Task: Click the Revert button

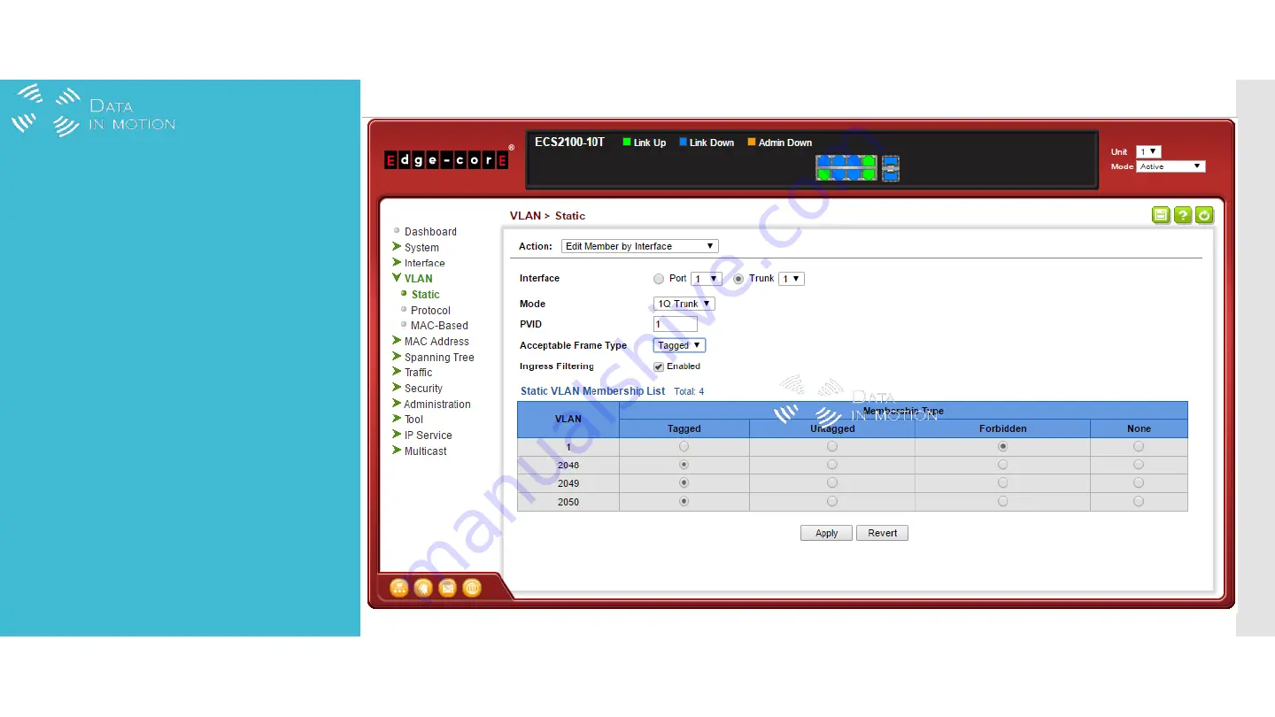Action: coord(882,533)
